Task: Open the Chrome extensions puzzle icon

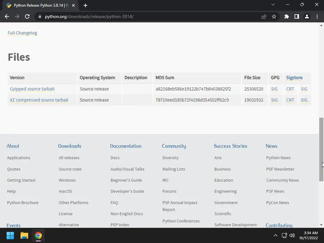Action: click(287, 16)
